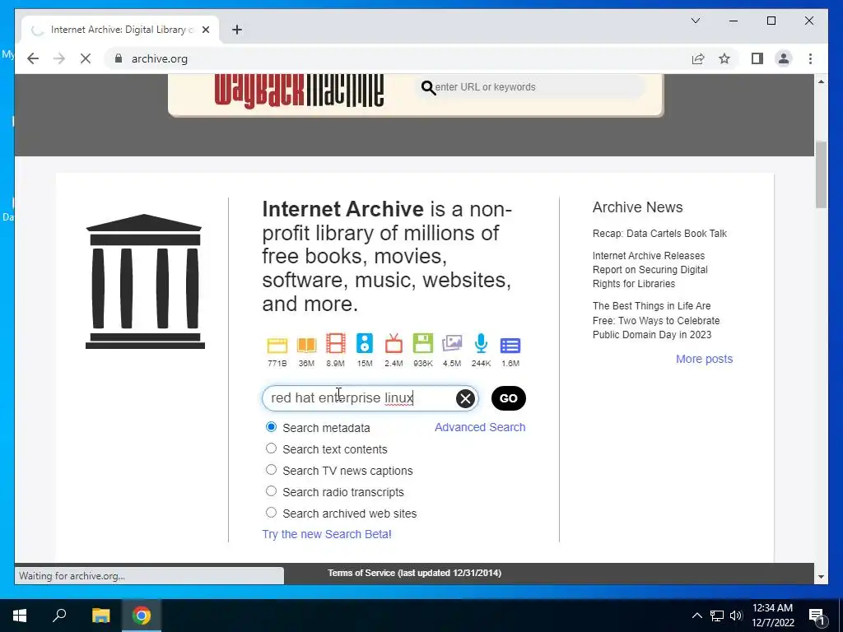Viewport: 843px width, 632px height.
Task: Bookmark this page with the star icon
Action: pos(724,58)
